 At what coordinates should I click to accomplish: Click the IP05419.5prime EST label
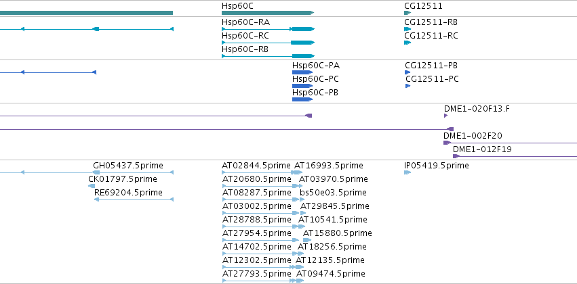pos(437,166)
